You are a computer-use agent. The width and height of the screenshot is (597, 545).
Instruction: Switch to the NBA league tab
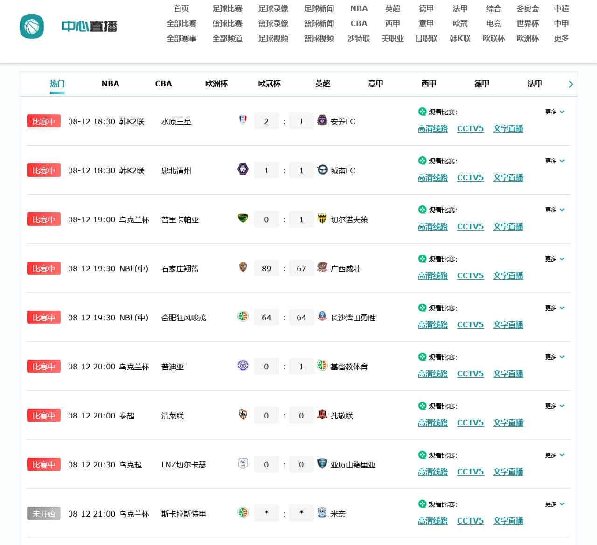(111, 84)
